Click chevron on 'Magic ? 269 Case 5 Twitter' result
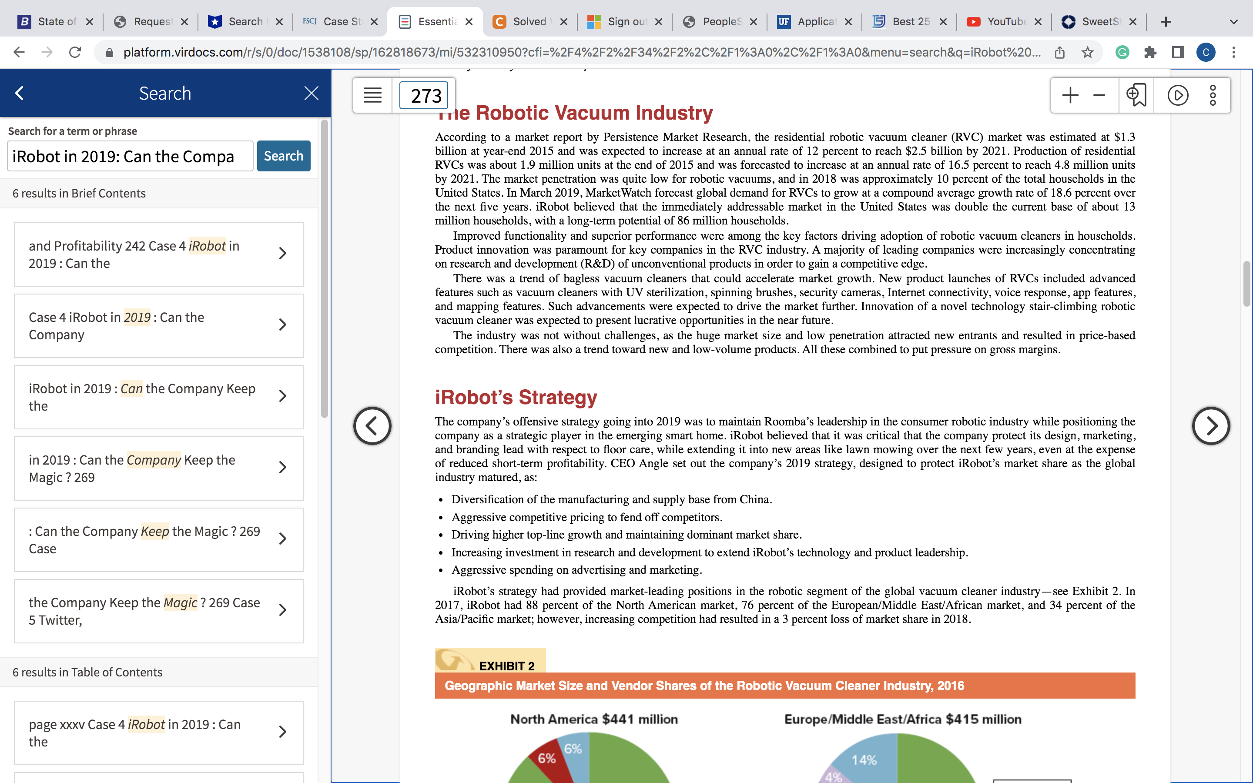1253x783 pixels. click(282, 610)
